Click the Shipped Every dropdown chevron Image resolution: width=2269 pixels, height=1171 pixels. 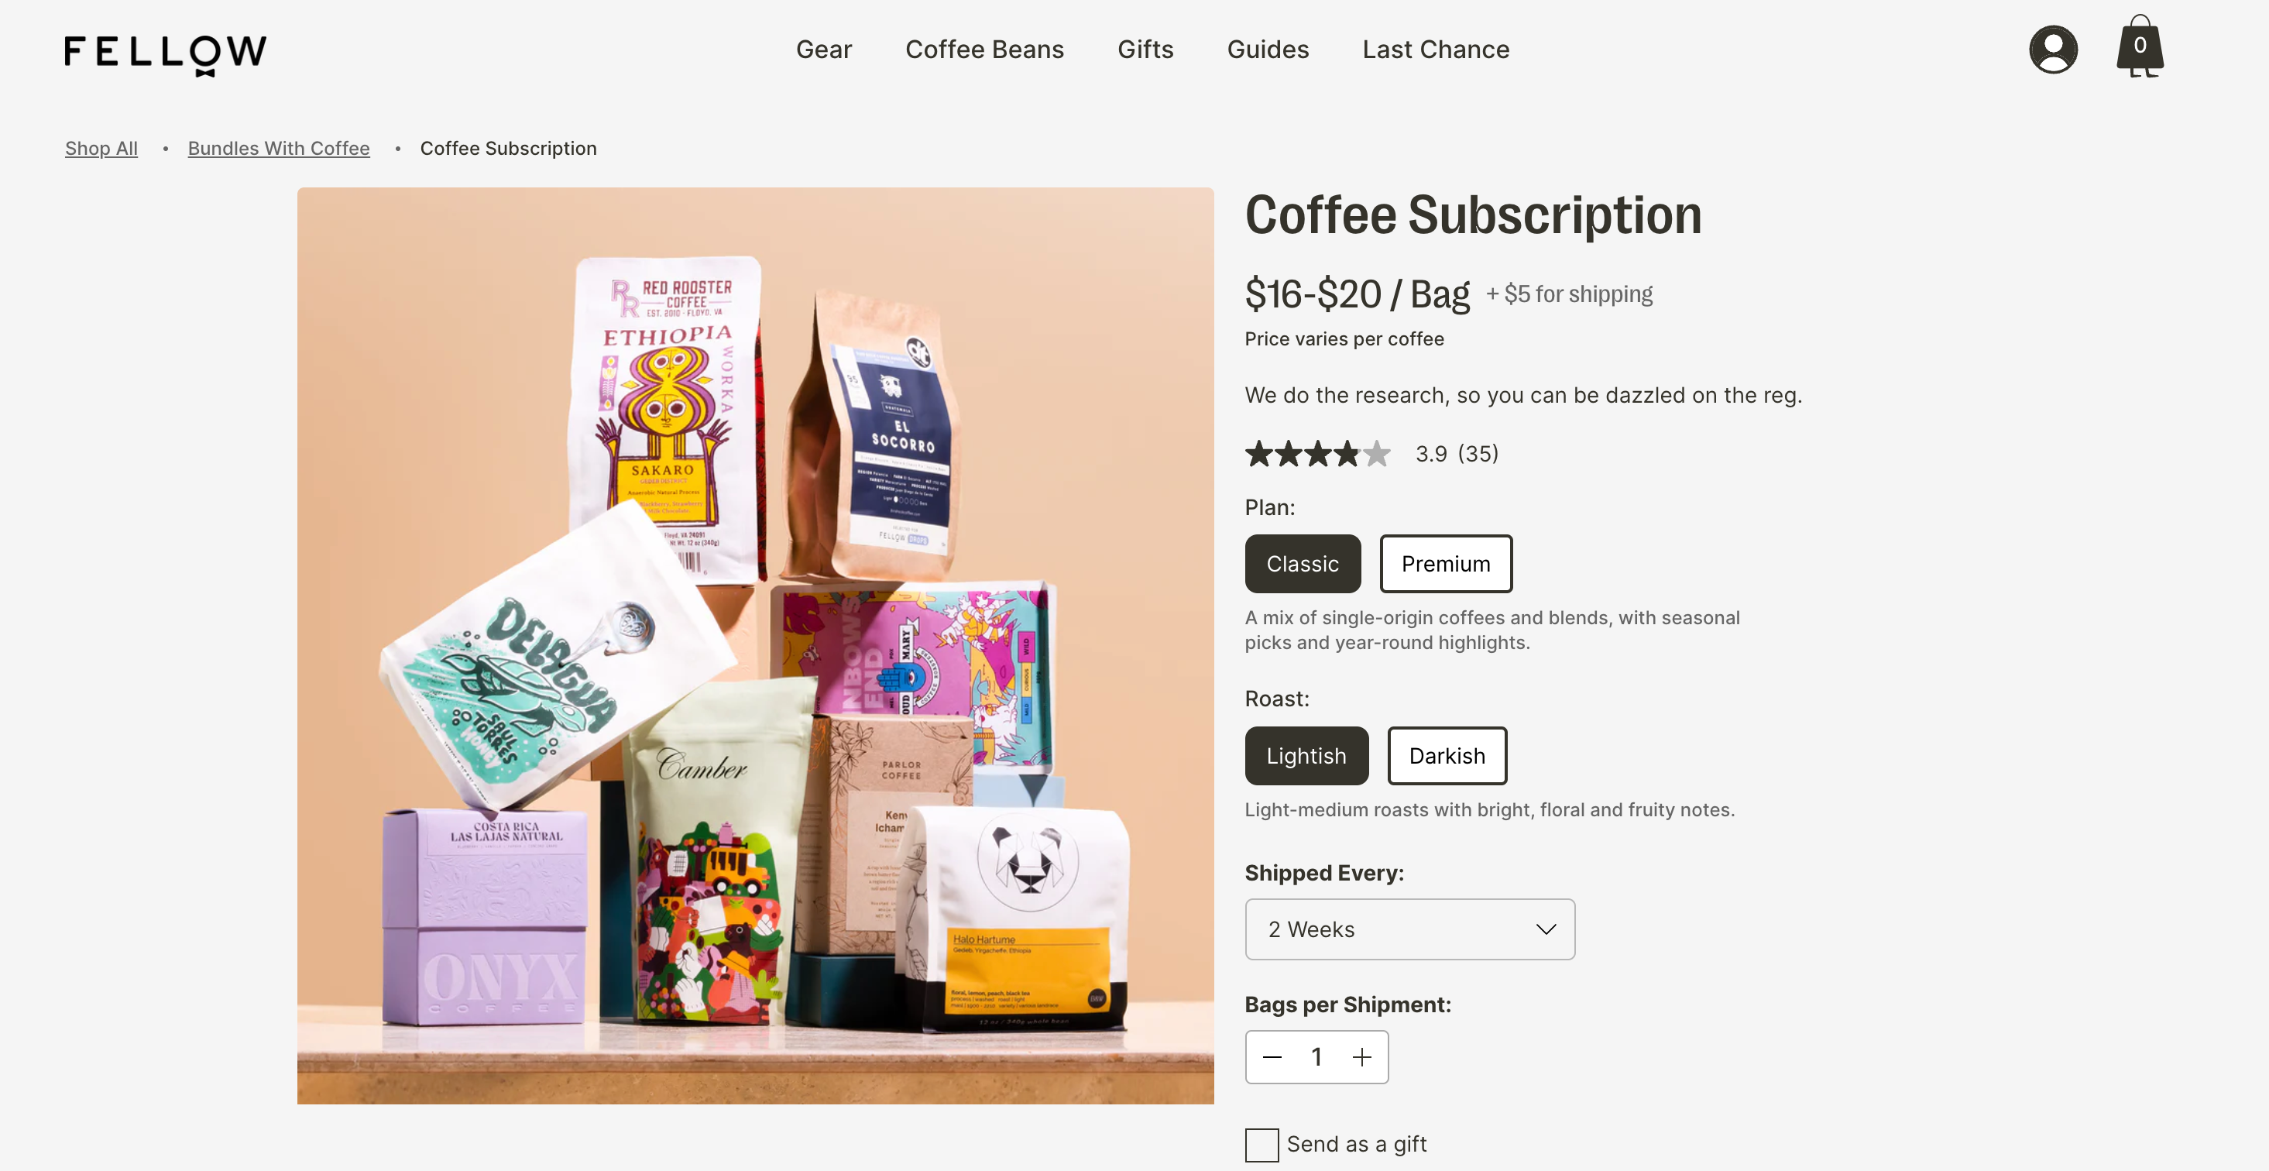1546,929
